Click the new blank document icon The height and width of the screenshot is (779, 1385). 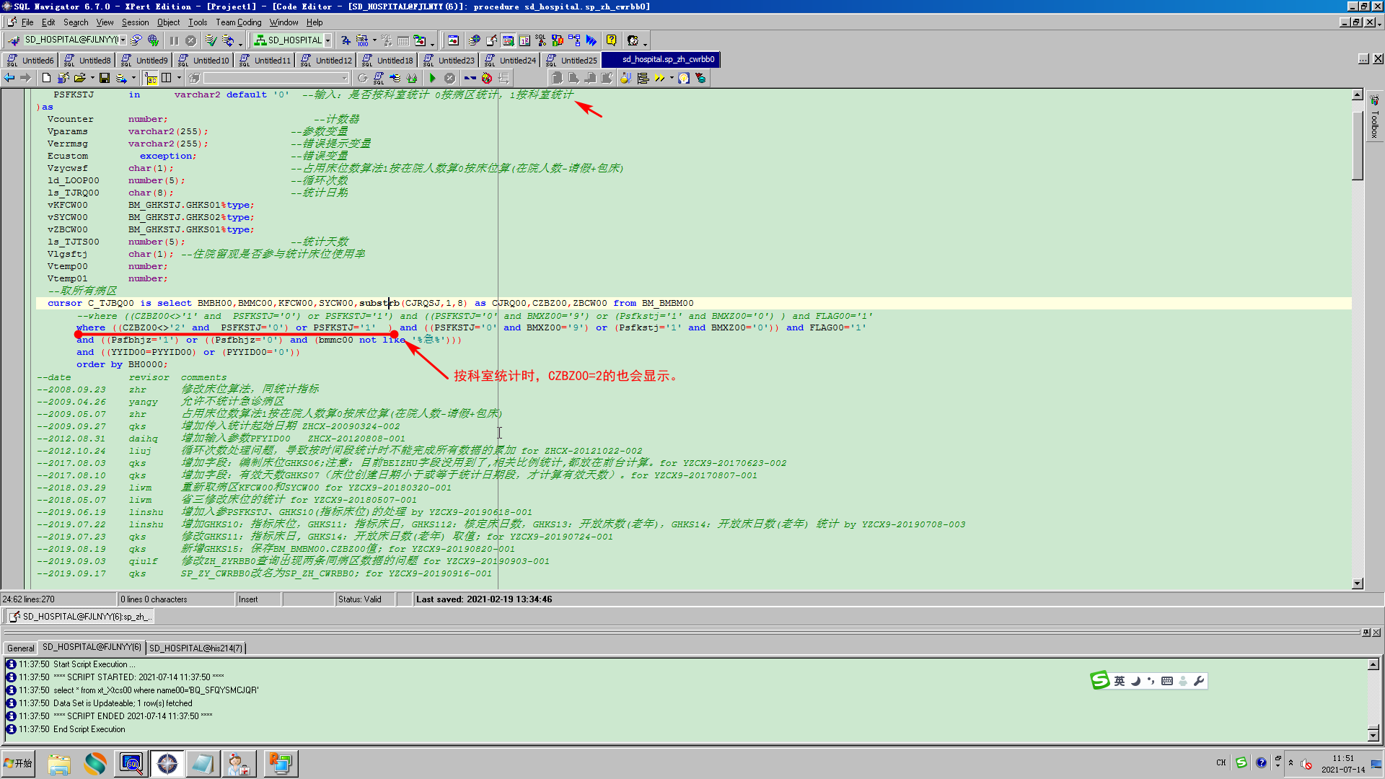coord(46,78)
